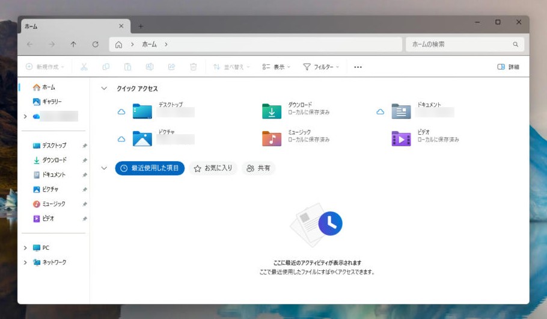
Task: Switch to the 共有 tab
Action: (258, 168)
